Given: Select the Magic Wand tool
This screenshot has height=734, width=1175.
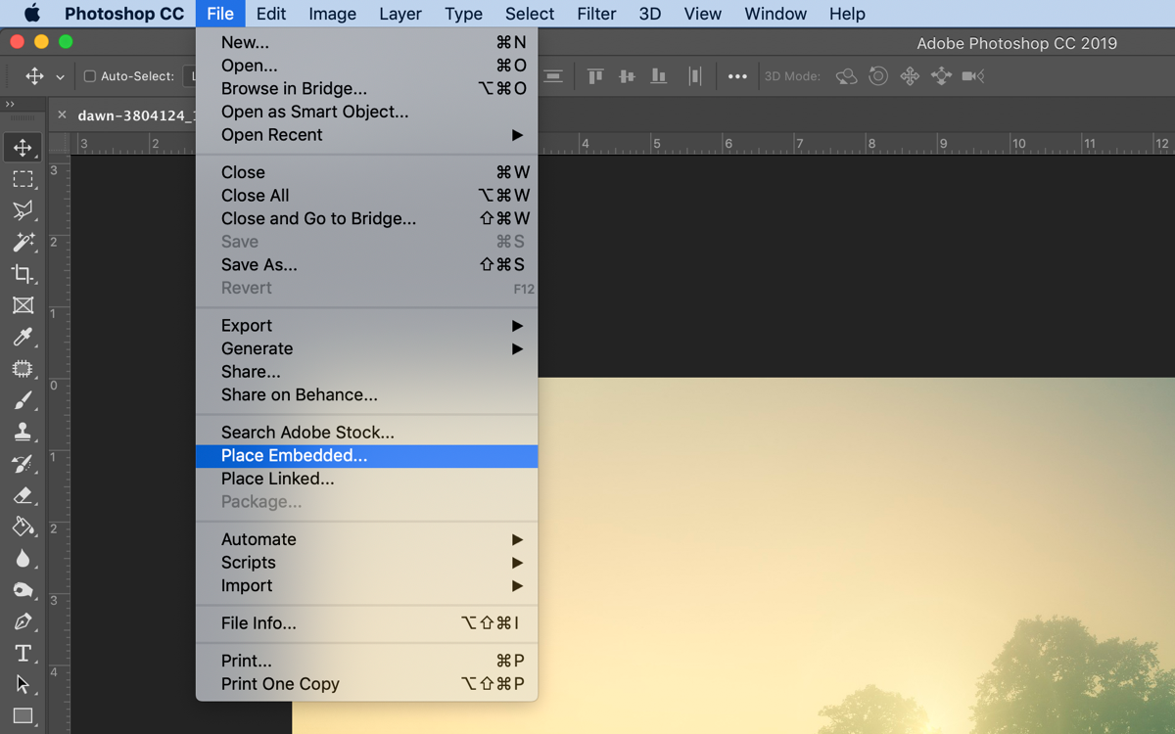Looking at the screenshot, I should click(x=23, y=242).
